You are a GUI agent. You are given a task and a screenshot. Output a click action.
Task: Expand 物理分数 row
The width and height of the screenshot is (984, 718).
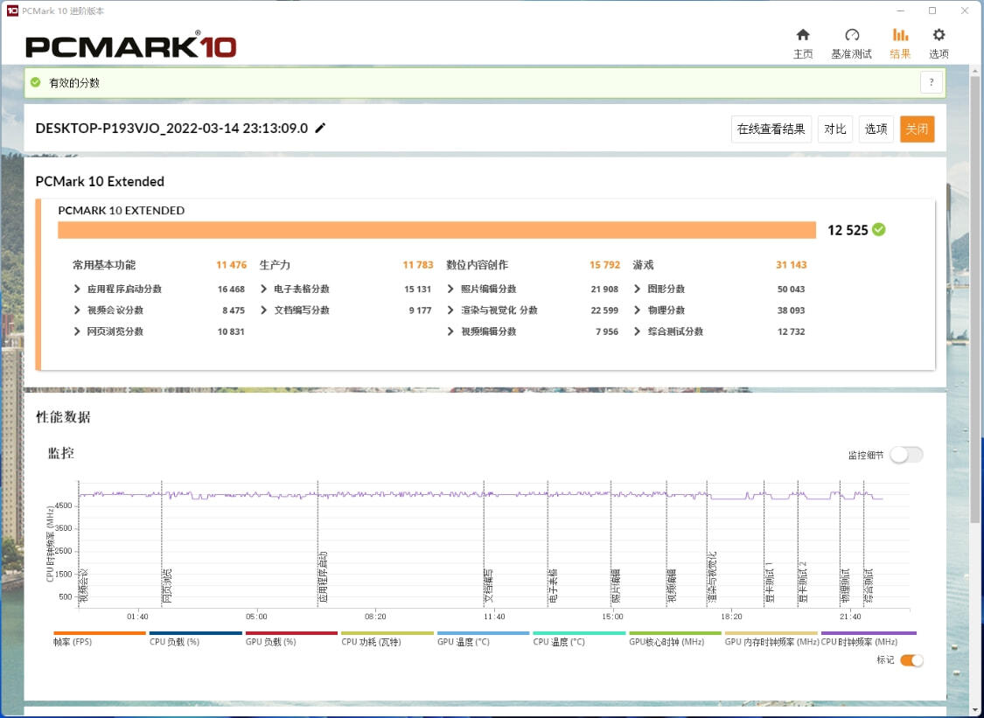click(637, 310)
